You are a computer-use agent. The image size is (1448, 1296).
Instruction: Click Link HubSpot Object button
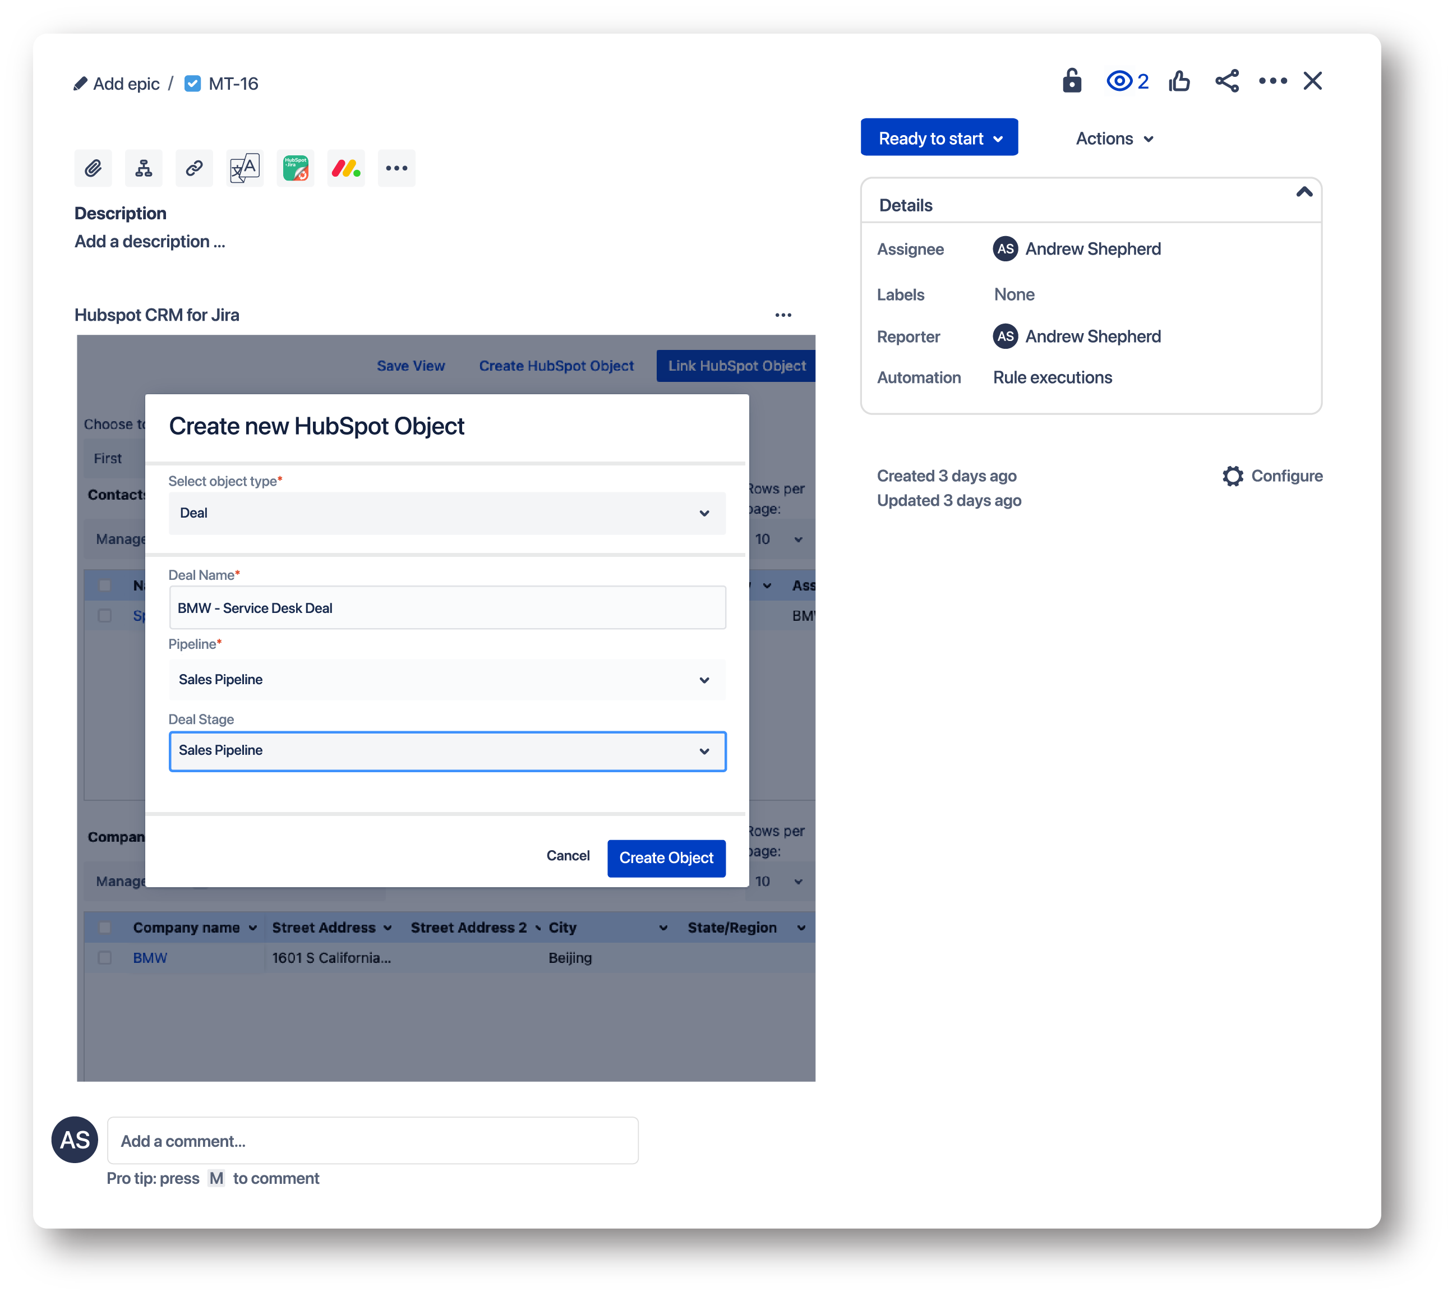(x=736, y=366)
